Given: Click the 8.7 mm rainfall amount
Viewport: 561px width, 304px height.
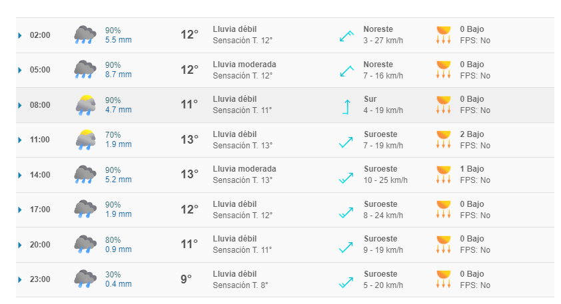Looking at the screenshot, I should pos(119,75).
